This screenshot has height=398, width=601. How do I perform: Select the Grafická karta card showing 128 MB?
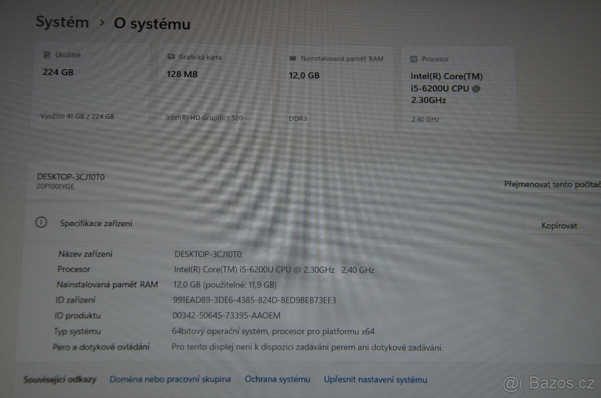(214, 85)
